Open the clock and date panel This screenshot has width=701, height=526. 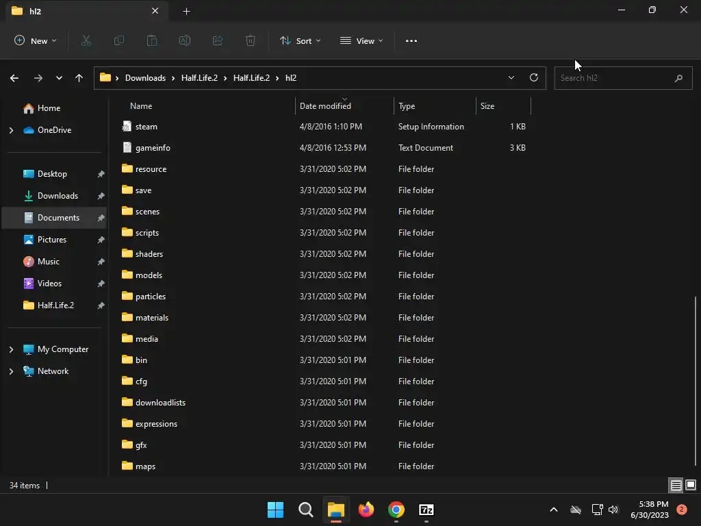650,510
